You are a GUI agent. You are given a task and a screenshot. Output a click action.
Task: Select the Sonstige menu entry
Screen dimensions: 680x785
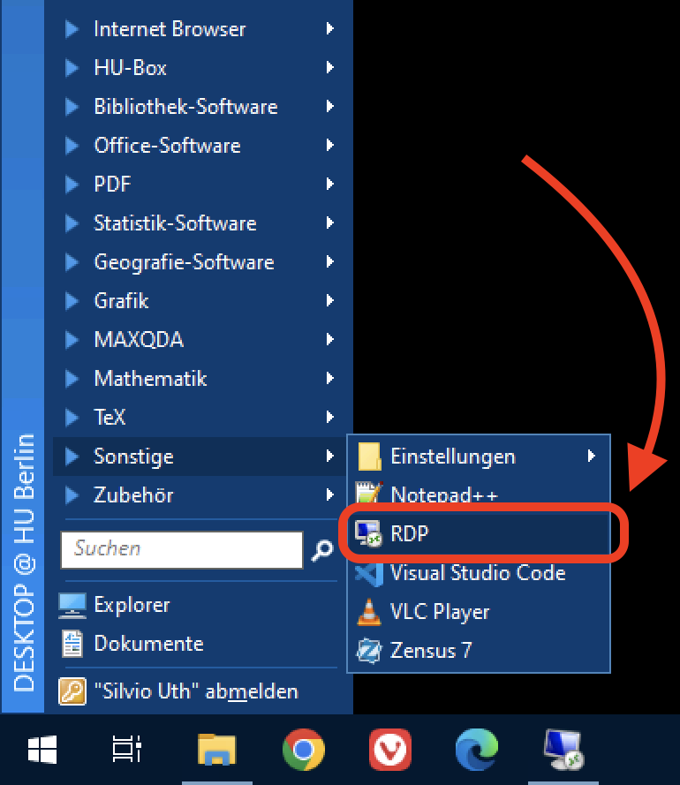pos(200,457)
